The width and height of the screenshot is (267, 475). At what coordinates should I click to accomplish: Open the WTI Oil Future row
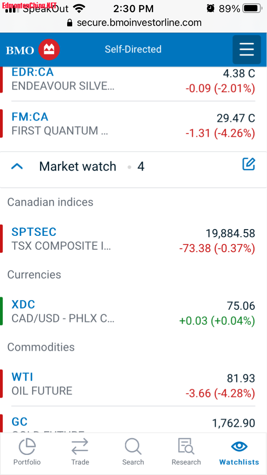click(x=133, y=384)
